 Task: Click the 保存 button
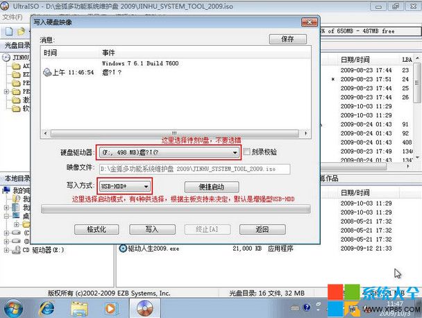point(288,40)
